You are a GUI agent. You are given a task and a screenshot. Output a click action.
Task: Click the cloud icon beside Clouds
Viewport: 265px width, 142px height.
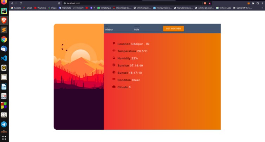tap(114, 87)
